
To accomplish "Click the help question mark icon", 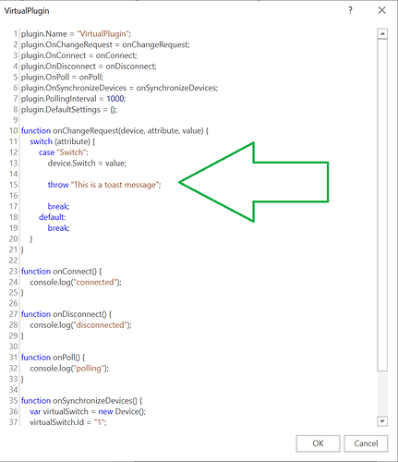I will coord(350,10).
